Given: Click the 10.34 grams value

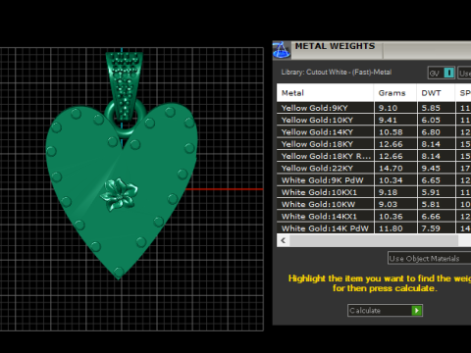Looking at the screenshot, I should tap(391, 180).
